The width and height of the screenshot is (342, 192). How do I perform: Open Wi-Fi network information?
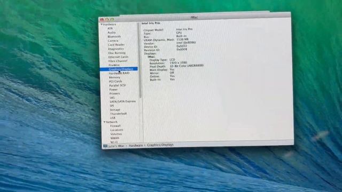tap(114, 142)
